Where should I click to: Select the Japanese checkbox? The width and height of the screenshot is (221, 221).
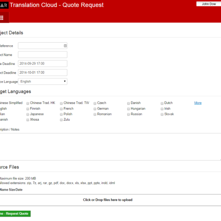tap(28, 114)
